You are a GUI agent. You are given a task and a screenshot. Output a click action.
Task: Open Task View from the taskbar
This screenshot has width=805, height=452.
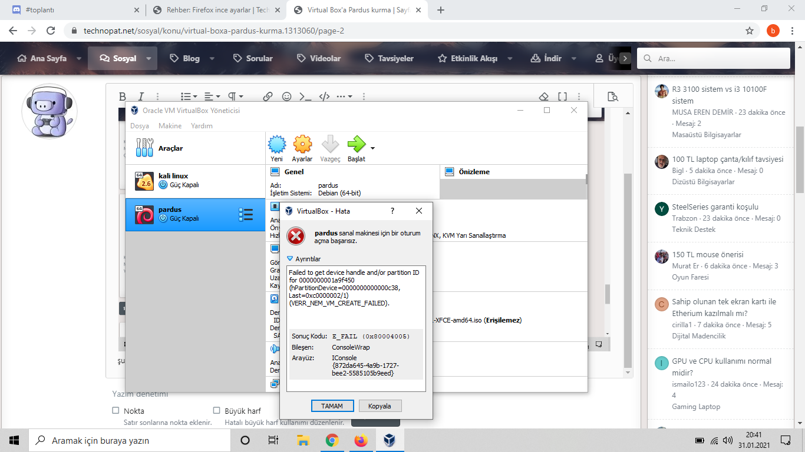tap(273, 440)
